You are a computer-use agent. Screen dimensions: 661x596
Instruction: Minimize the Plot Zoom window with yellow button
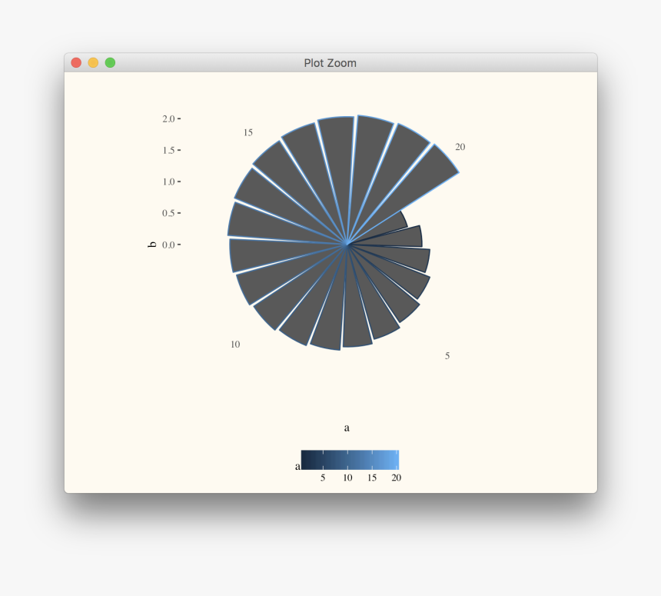(93, 62)
